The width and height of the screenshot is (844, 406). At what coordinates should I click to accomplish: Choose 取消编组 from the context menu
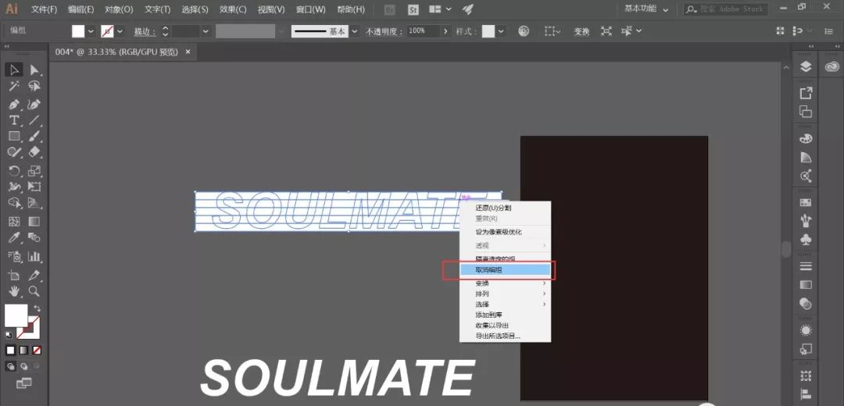(498, 270)
